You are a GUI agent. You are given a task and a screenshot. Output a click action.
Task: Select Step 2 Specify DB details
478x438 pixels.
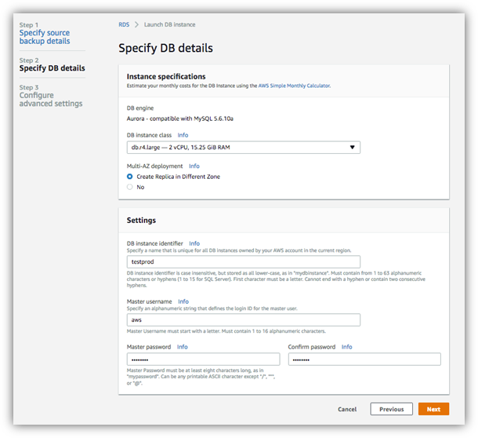[x=53, y=68]
